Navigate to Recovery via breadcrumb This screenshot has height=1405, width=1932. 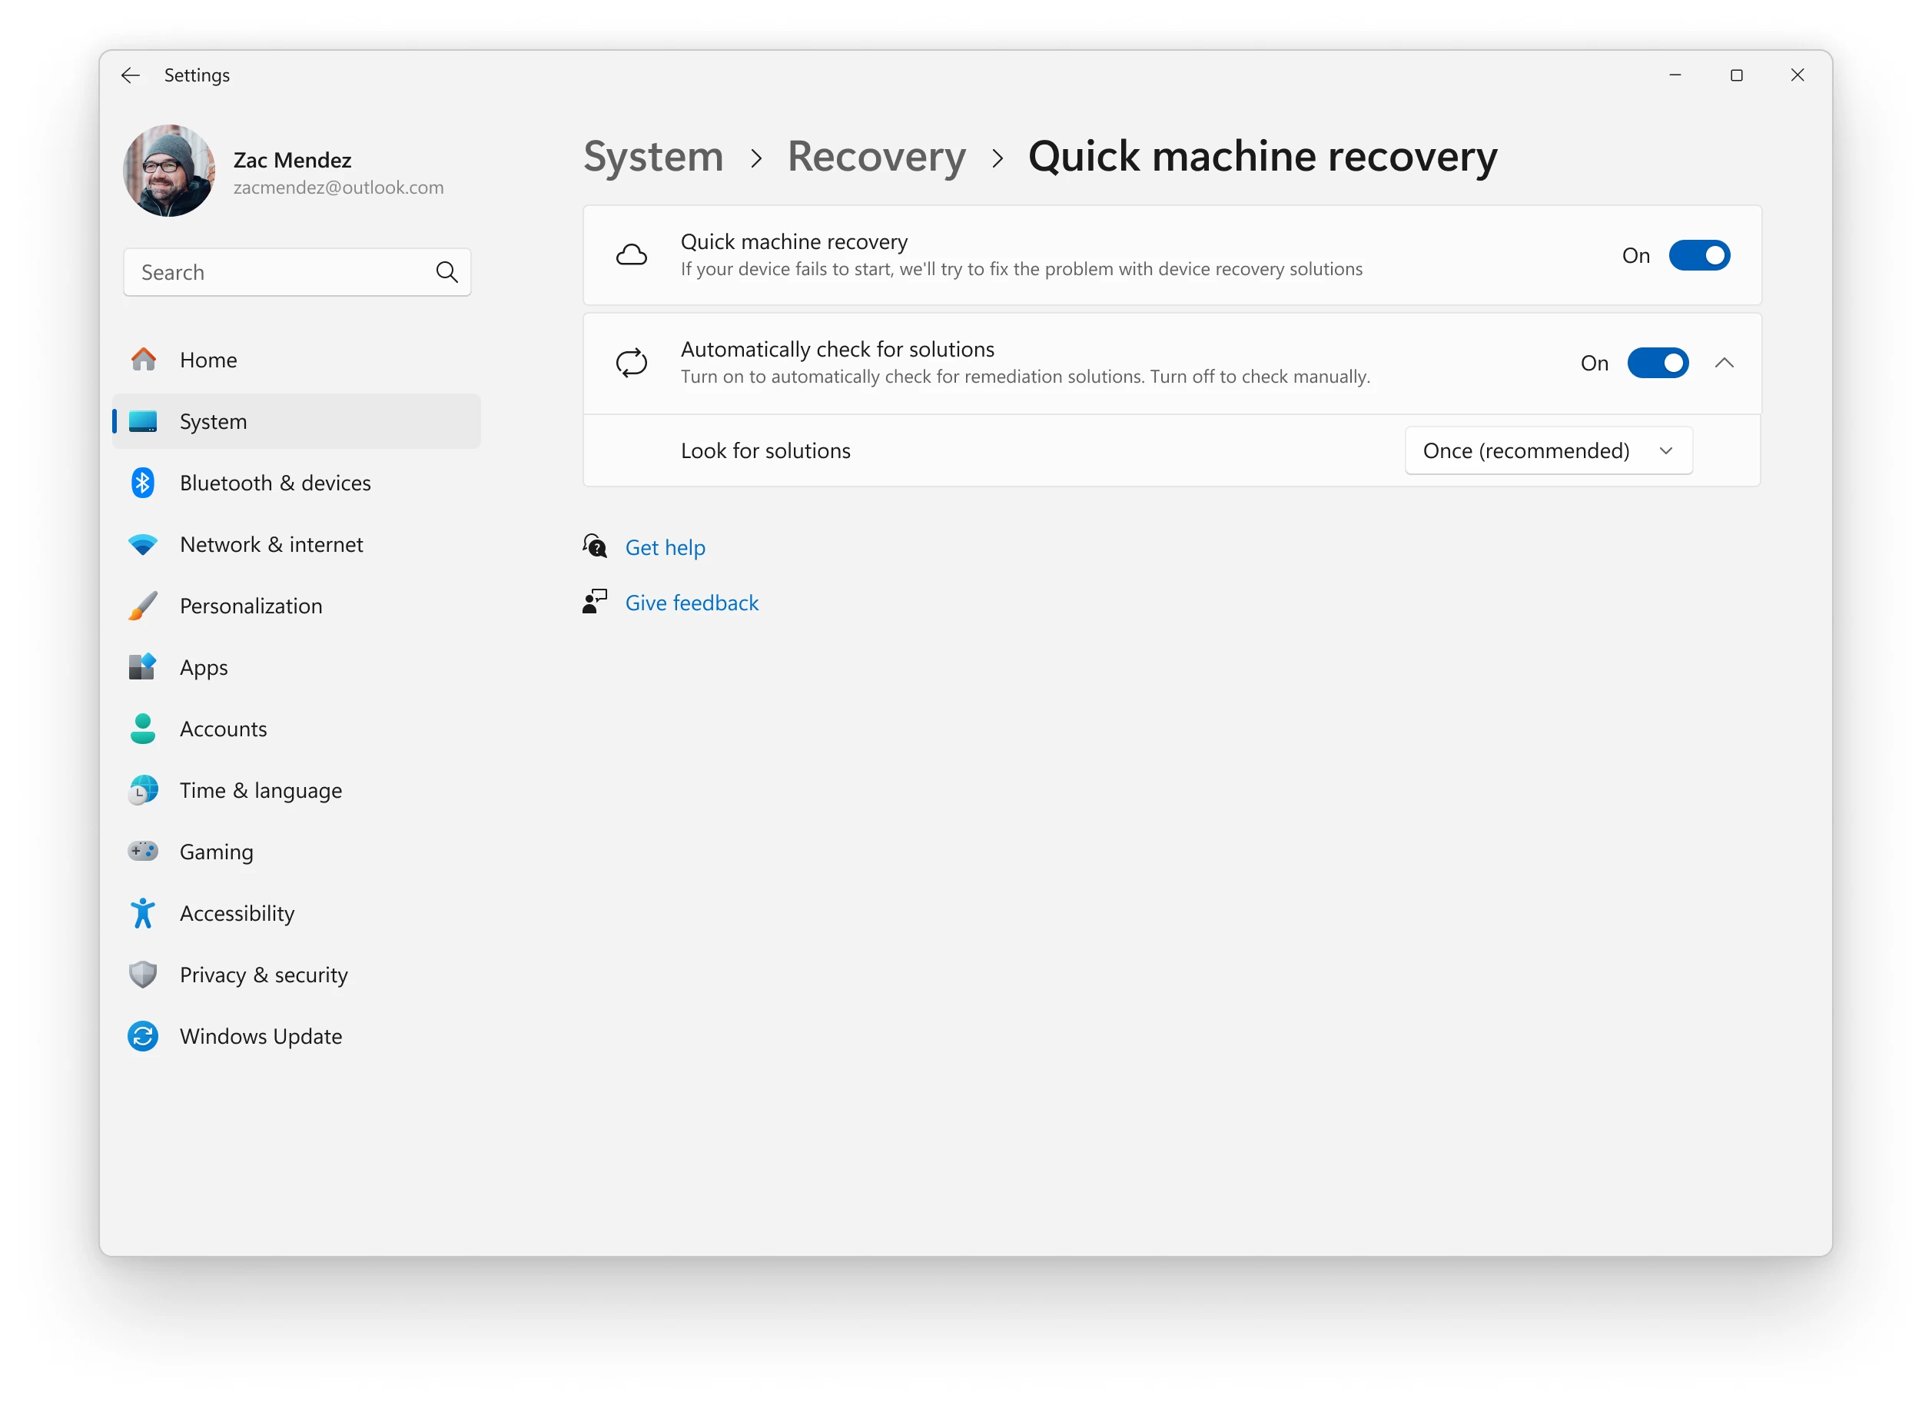(877, 157)
